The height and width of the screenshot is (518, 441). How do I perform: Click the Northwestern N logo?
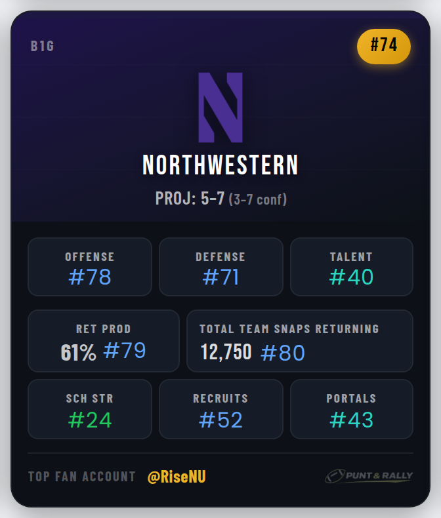(220, 108)
